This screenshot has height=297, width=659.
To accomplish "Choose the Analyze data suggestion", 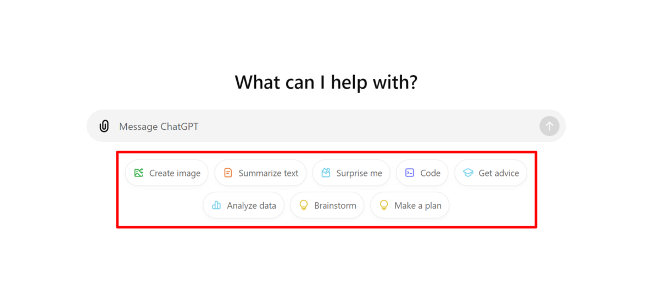I will (251, 206).
